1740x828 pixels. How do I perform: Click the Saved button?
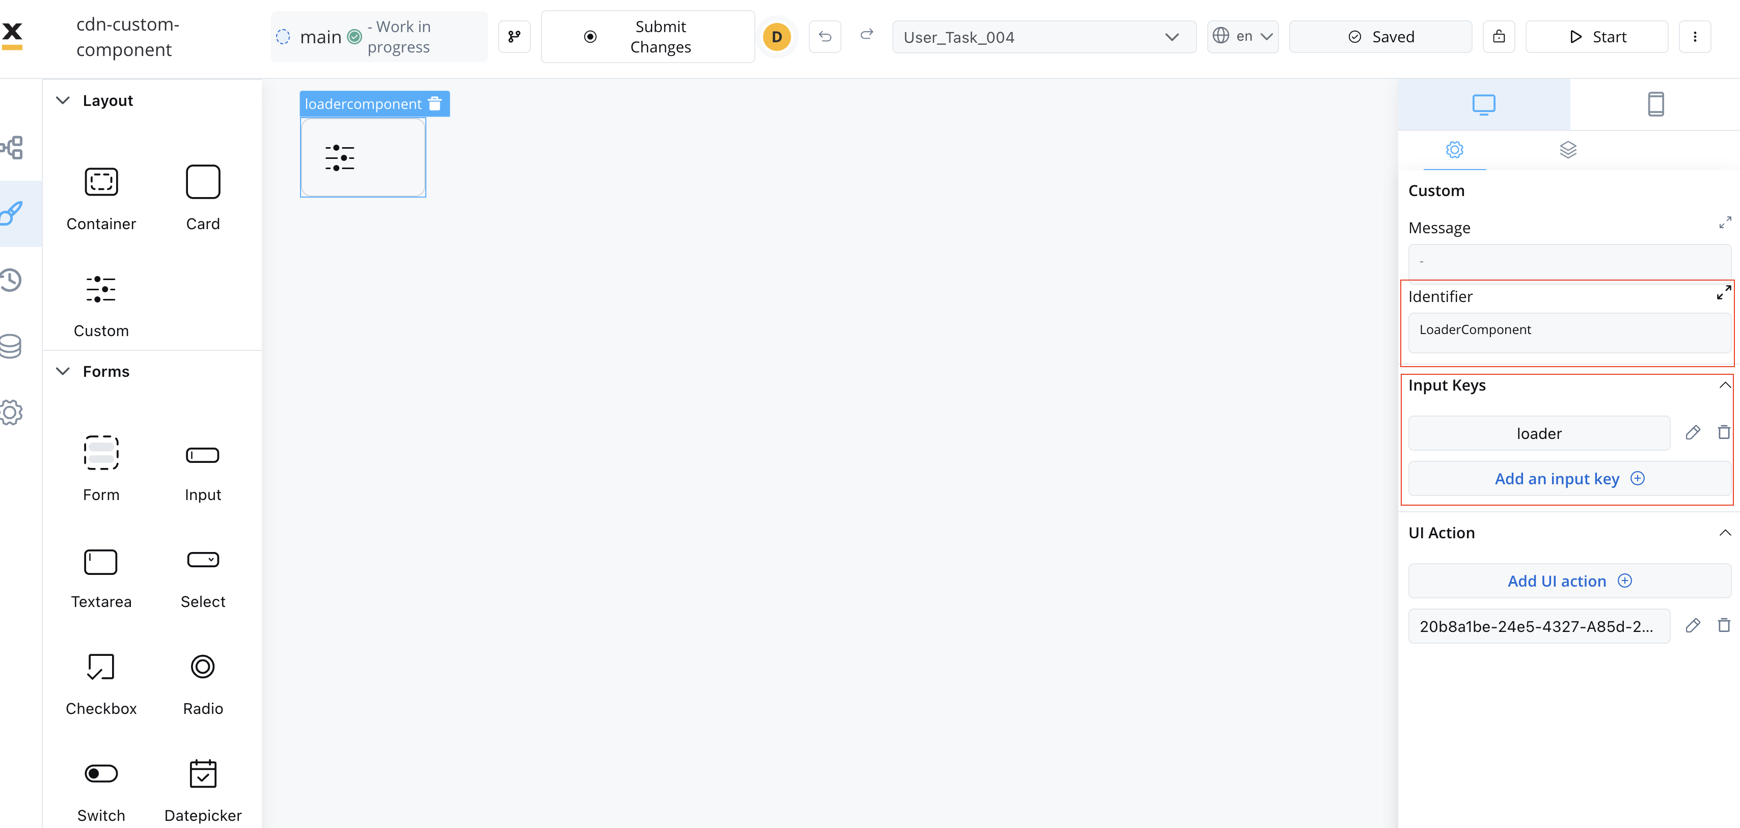1380,37
